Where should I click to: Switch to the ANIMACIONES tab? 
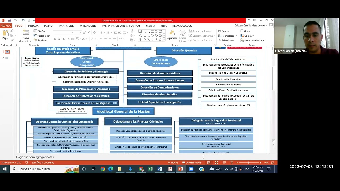[x=88, y=25]
